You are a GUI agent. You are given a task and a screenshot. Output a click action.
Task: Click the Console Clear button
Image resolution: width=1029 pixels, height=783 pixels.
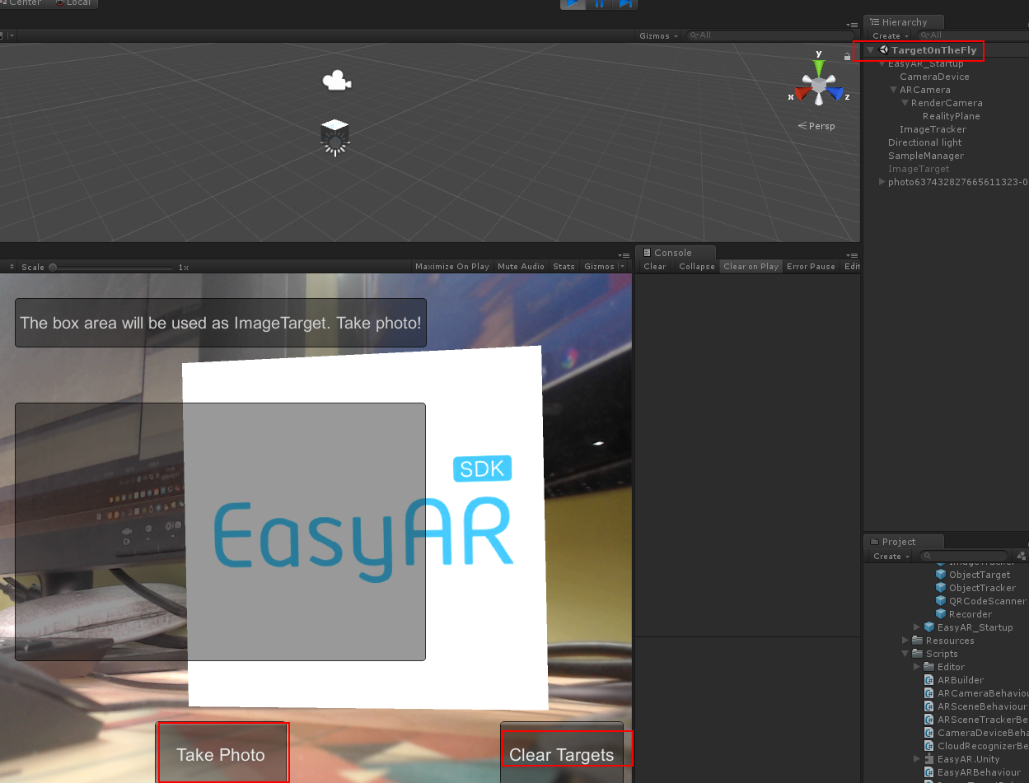pos(655,267)
